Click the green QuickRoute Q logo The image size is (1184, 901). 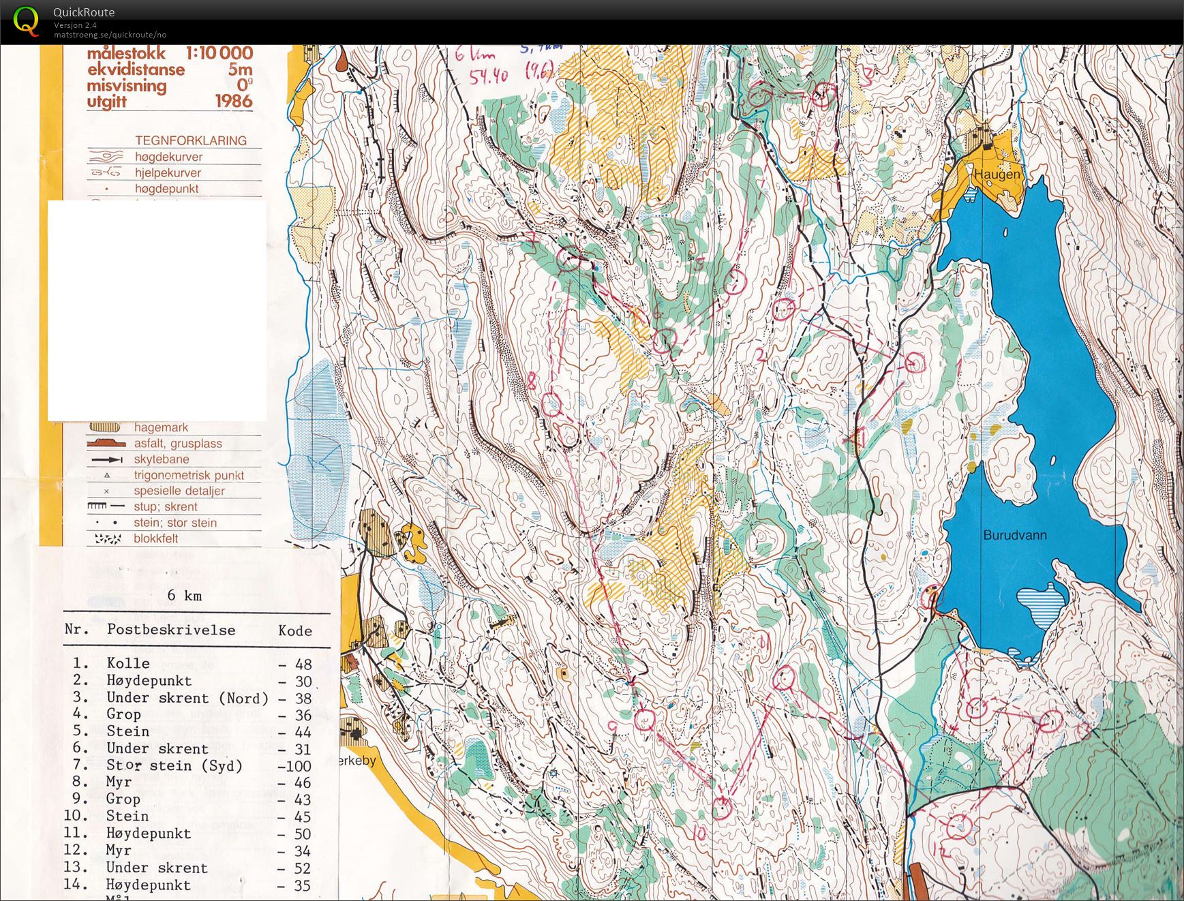coord(26,20)
